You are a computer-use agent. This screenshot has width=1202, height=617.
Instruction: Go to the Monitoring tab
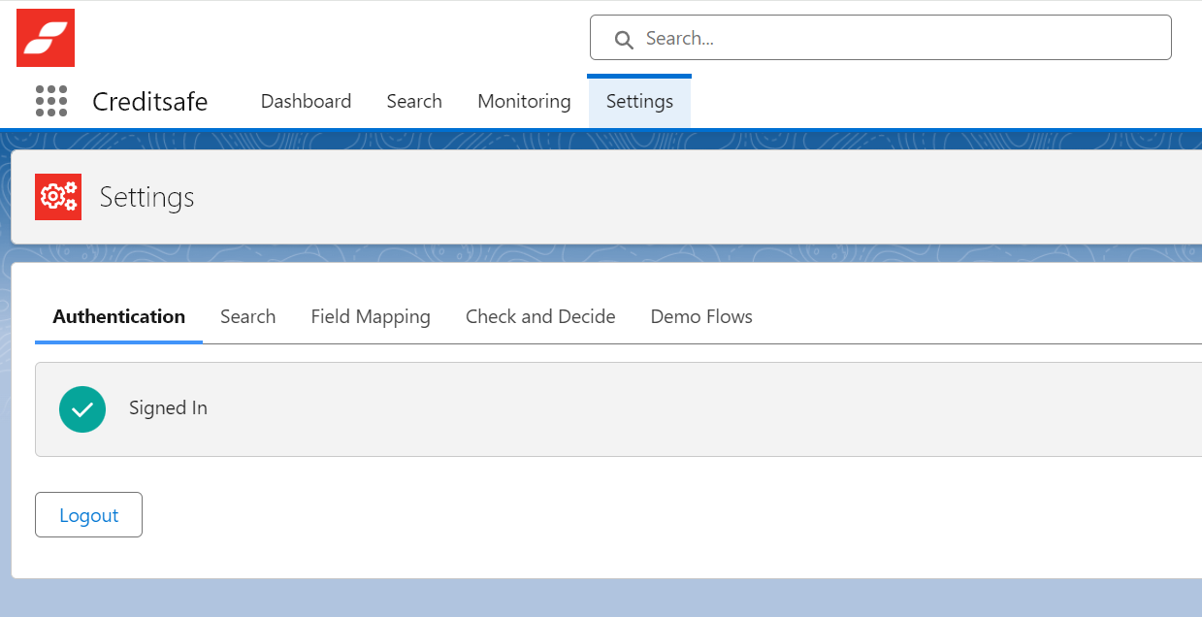[524, 101]
